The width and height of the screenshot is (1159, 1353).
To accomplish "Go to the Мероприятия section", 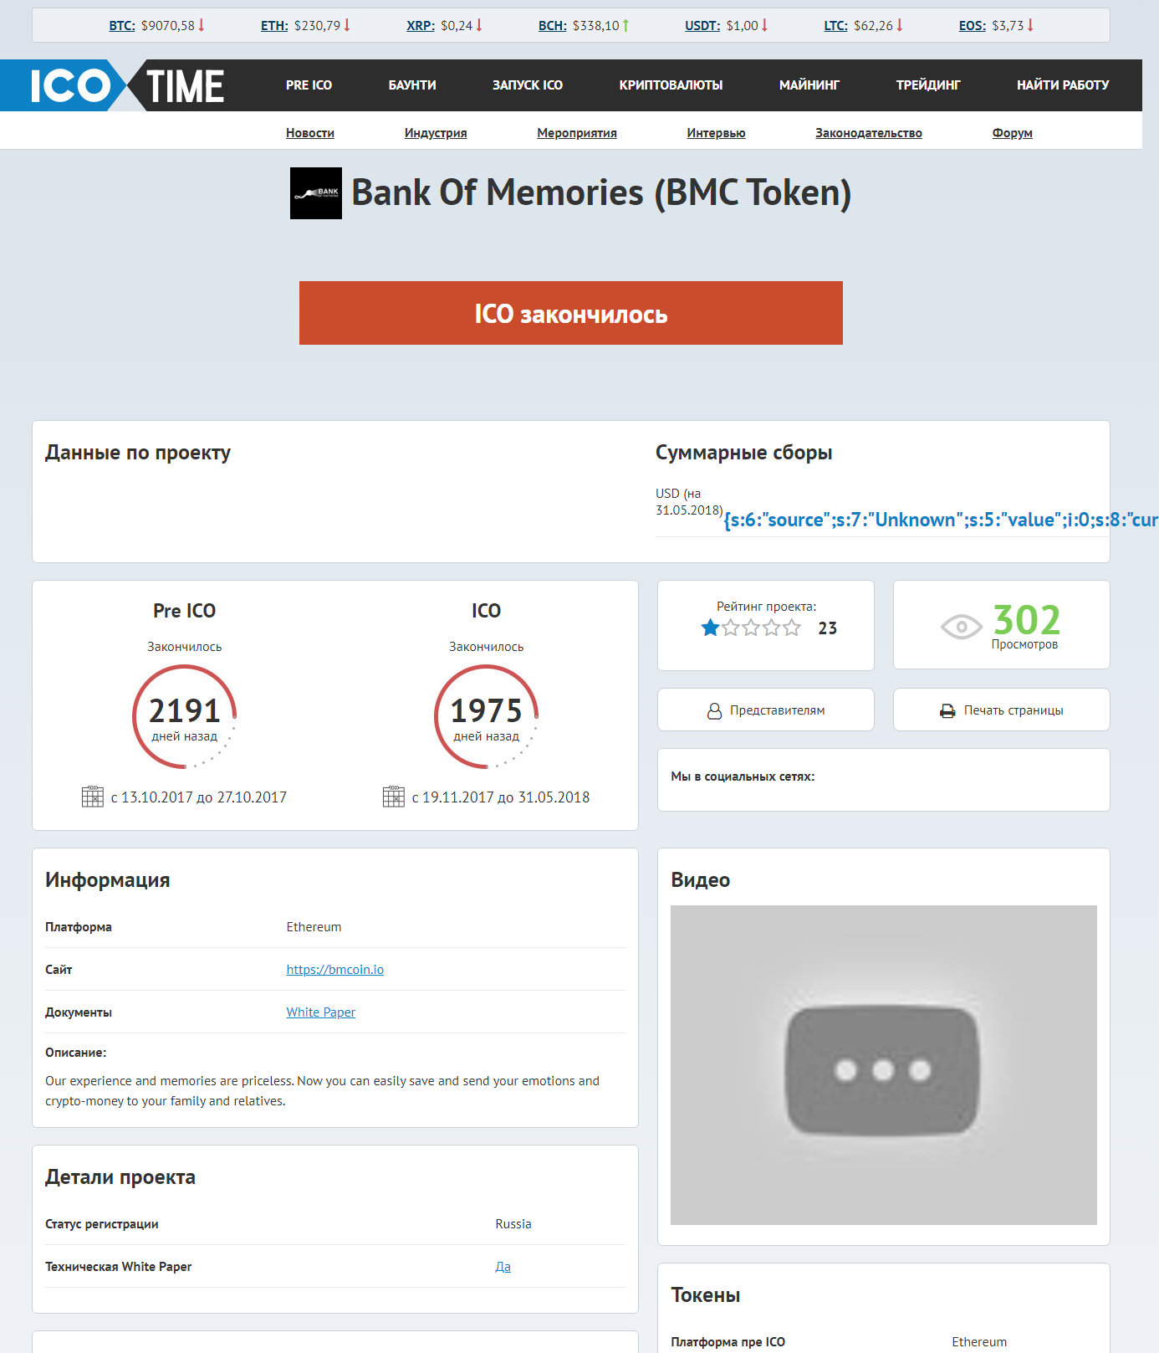I will (x=577, y=133).
